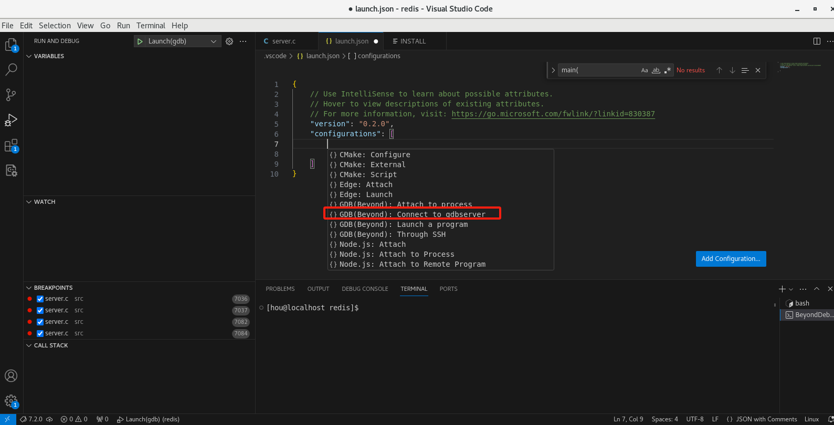Click errors and warnings count in status bar

point(74,419)
